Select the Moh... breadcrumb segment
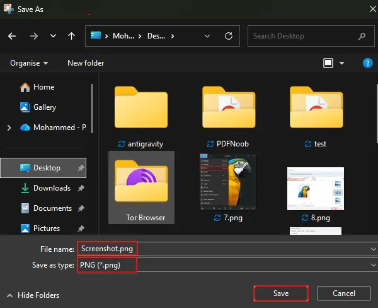The width and height of the screenshot is (378, 308). point(123,36)
